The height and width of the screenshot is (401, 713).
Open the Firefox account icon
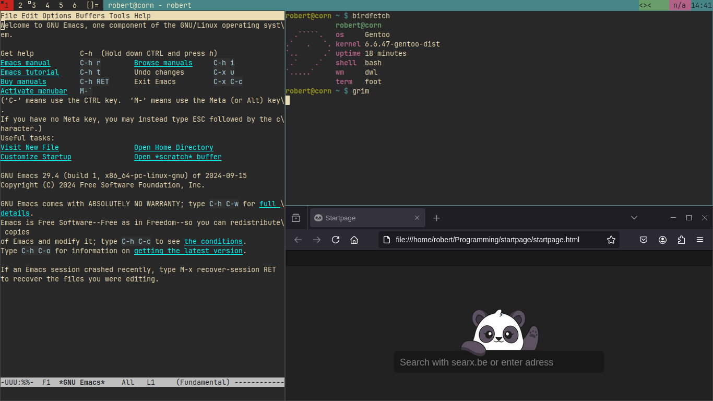[x=662, y=240]
